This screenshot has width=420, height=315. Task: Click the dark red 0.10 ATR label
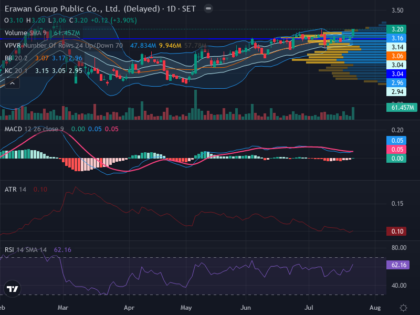396,232
